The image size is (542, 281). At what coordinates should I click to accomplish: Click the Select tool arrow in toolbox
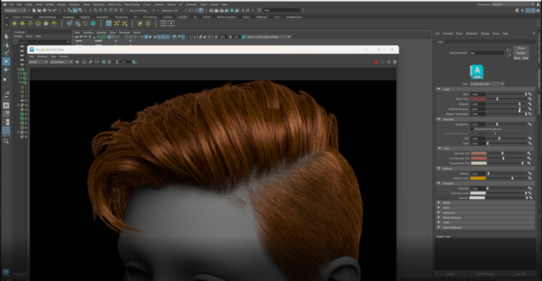(6, 36)
